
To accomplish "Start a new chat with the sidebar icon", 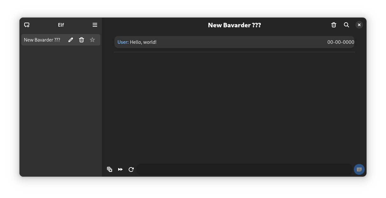I will click(x=27, y=25).
